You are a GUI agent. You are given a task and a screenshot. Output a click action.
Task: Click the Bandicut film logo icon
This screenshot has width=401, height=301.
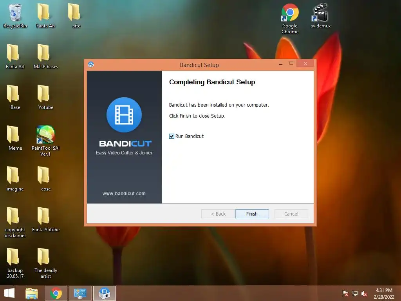tap(124, 115)
